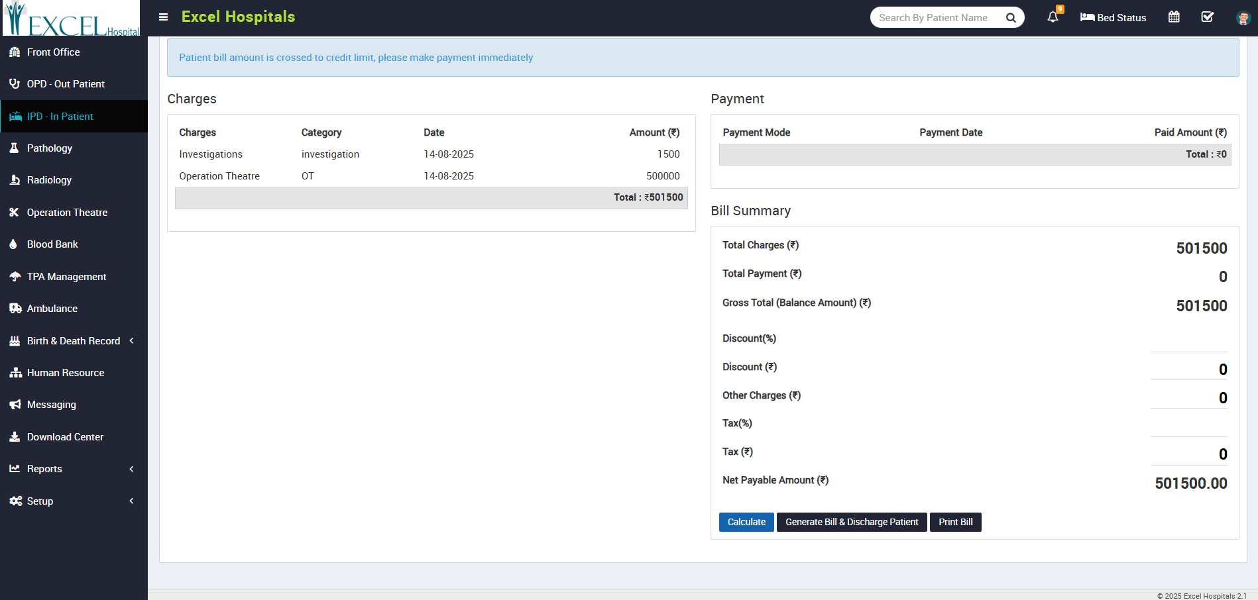Screen dimensions: 1258x600
Task: Click the Amount (₹) column header
Action: 654,132
